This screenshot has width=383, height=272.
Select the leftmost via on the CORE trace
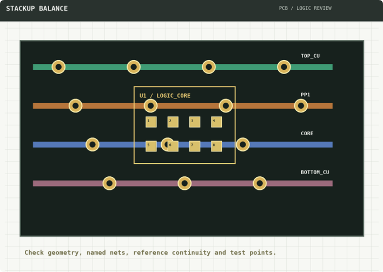tap(93, 144)
